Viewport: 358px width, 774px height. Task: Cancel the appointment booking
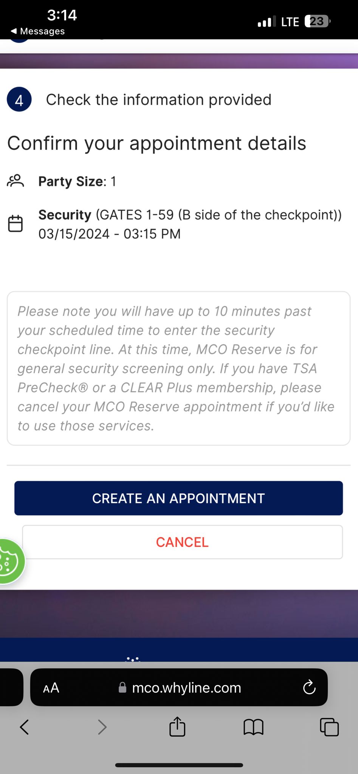coord(182,542)
